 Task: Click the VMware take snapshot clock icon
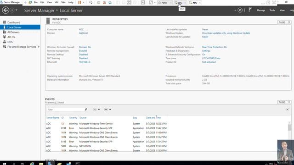coord(99,2)
